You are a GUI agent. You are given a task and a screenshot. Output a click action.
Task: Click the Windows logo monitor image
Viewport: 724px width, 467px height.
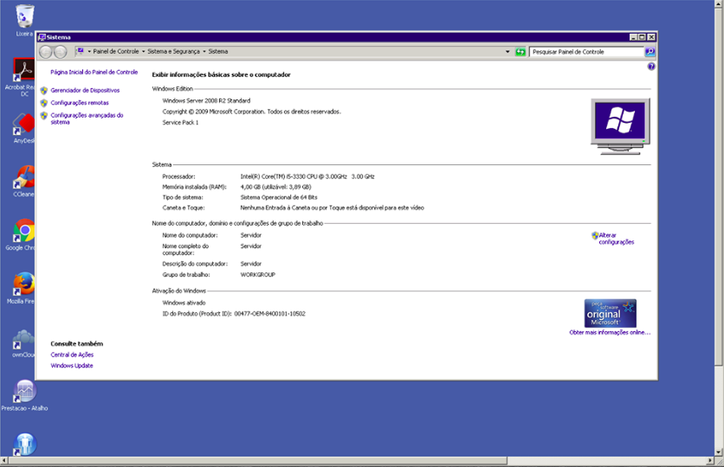coord(620,126)
